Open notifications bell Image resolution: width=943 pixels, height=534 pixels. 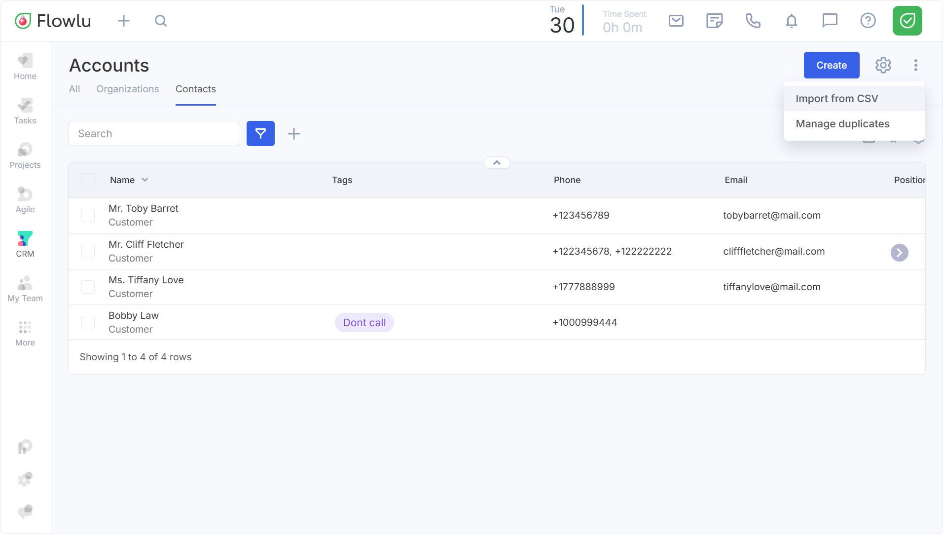pos(791,21)
